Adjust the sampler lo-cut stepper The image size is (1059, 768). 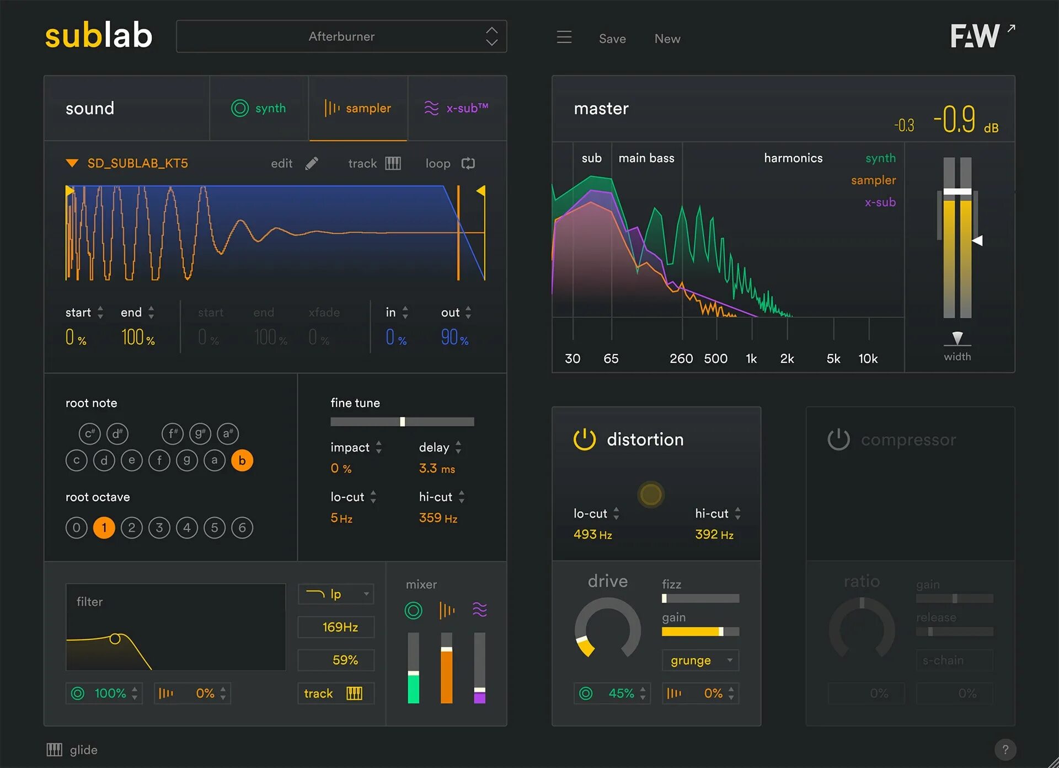click(x=373, y=497)
